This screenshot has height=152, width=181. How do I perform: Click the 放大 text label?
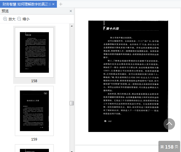coord(12,19)
